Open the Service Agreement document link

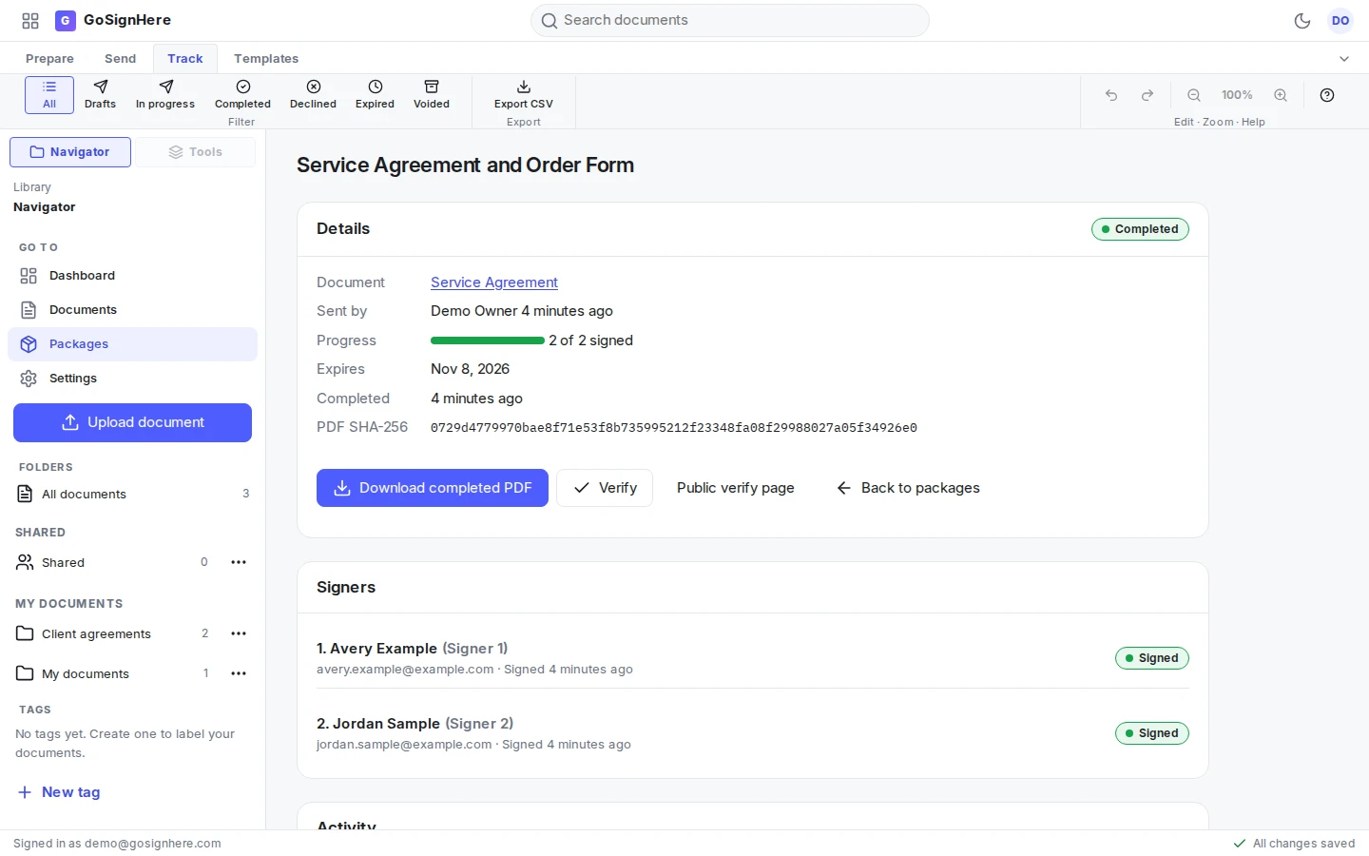[x=494, y=282]
